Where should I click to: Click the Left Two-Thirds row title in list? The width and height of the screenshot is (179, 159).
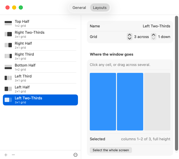click(28, 98)
